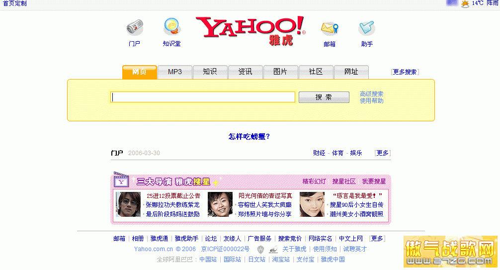Open the 娱乐 link
This screenshot has height=270, width=500.
pyautogui.click(x=356, y=153)
